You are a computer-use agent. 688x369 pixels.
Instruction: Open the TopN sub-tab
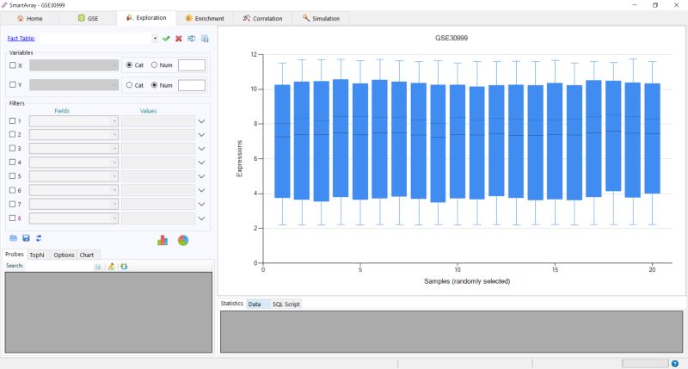(x=37, y=255)
